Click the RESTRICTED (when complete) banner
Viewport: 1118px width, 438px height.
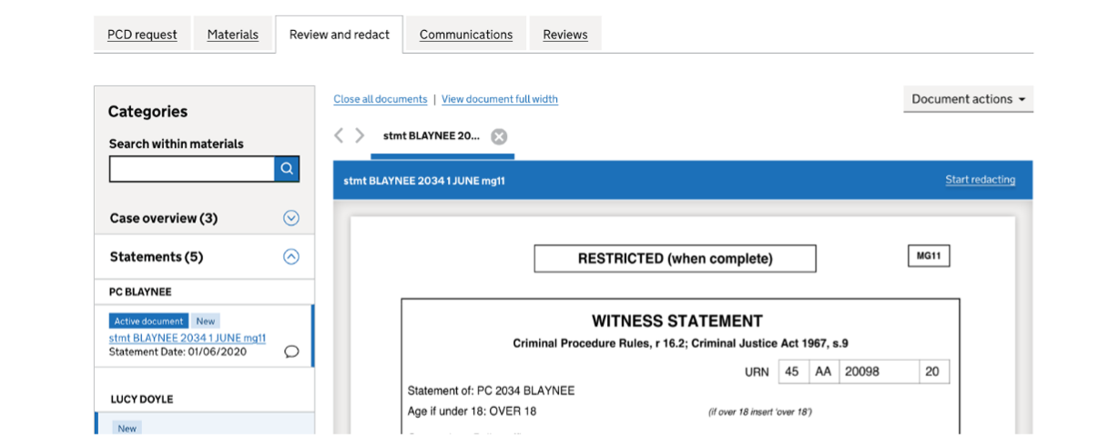click(675, 259)
